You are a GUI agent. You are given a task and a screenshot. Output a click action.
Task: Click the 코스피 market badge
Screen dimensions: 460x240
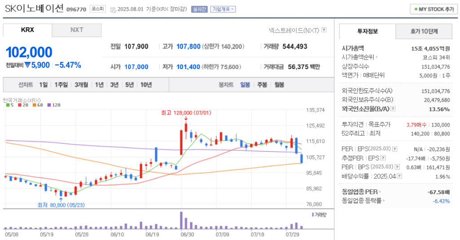coord(97,9)
